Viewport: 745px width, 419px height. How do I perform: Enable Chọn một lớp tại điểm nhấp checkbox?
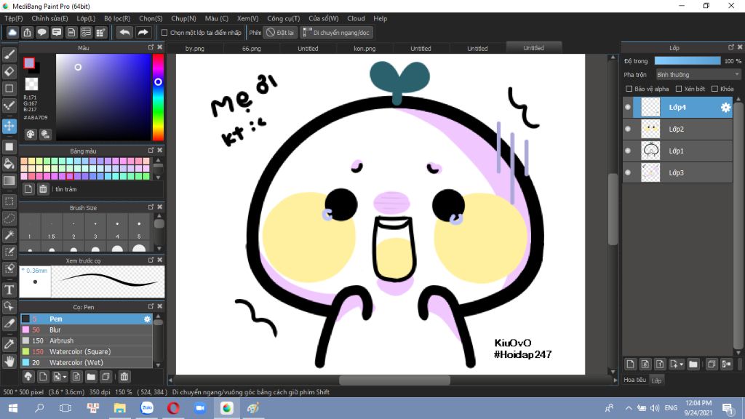(164, 33)
